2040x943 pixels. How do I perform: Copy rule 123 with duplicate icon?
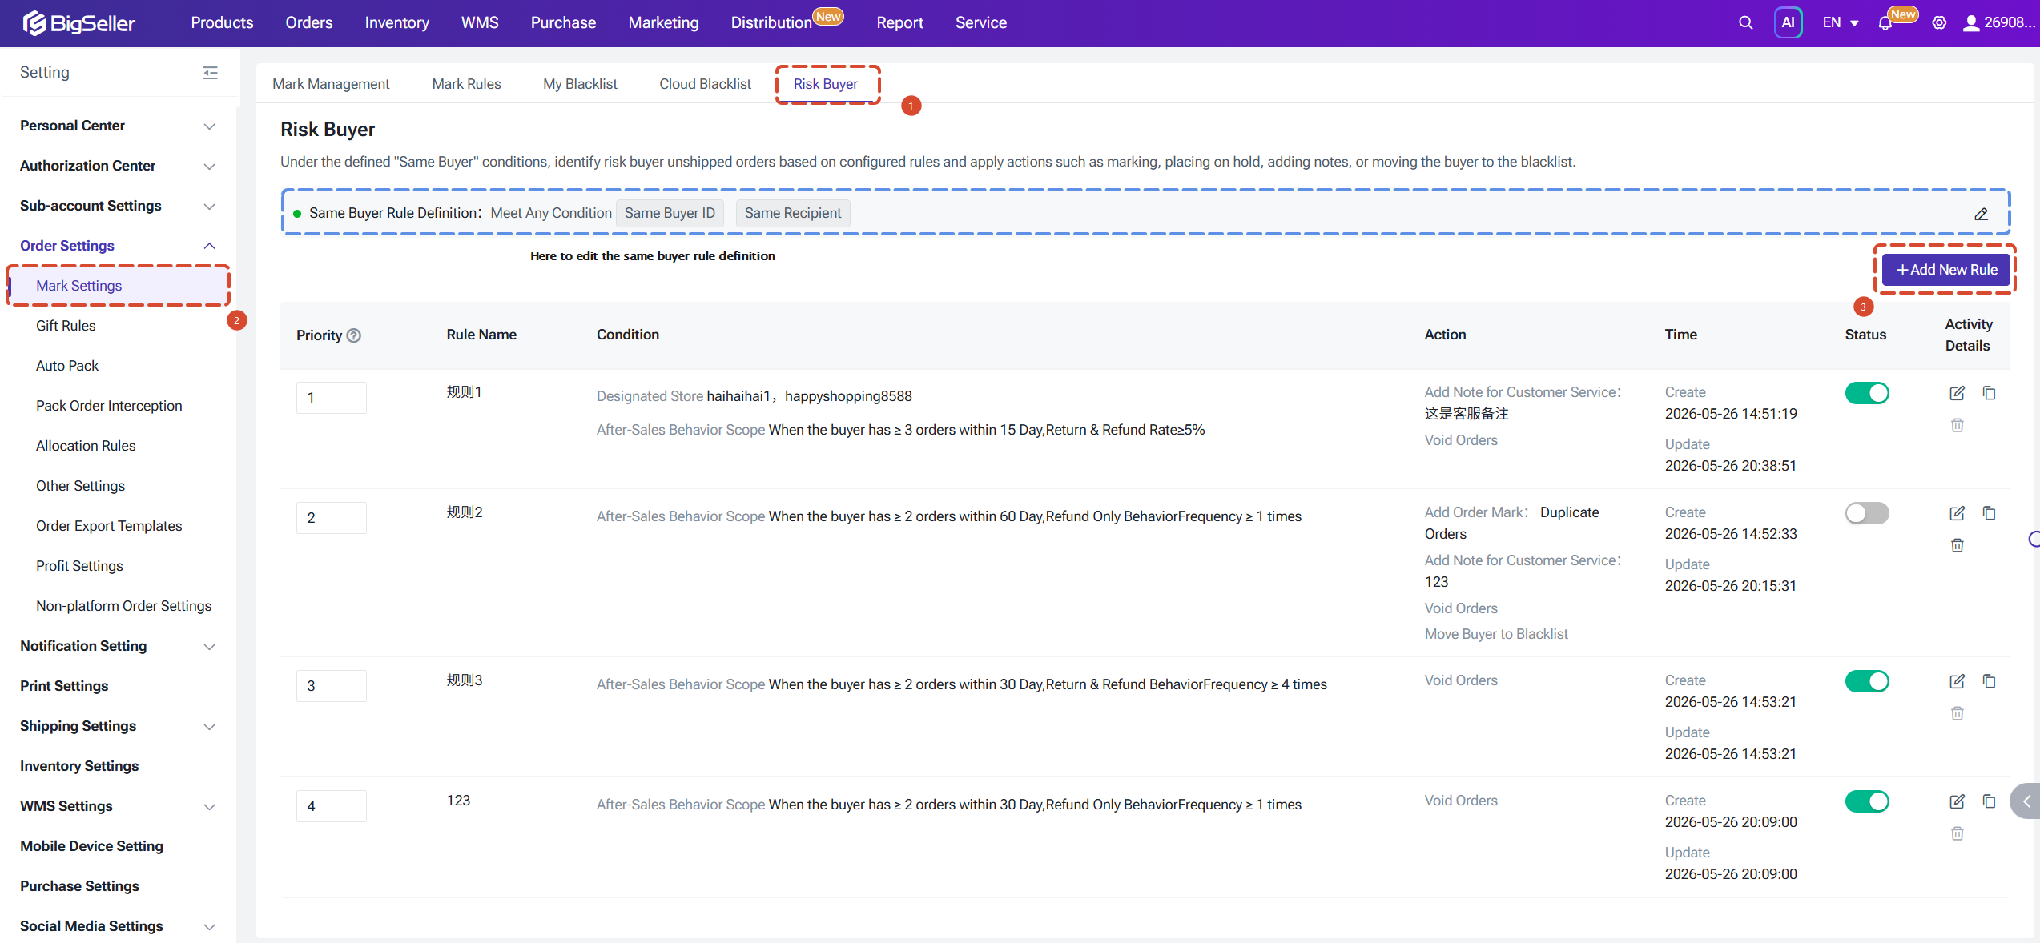[1989, 801]
